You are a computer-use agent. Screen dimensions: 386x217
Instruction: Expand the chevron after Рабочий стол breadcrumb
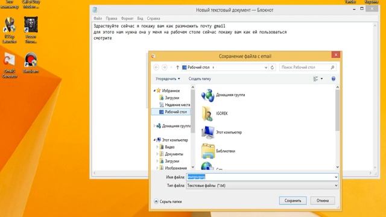click(x=213, y=68)
